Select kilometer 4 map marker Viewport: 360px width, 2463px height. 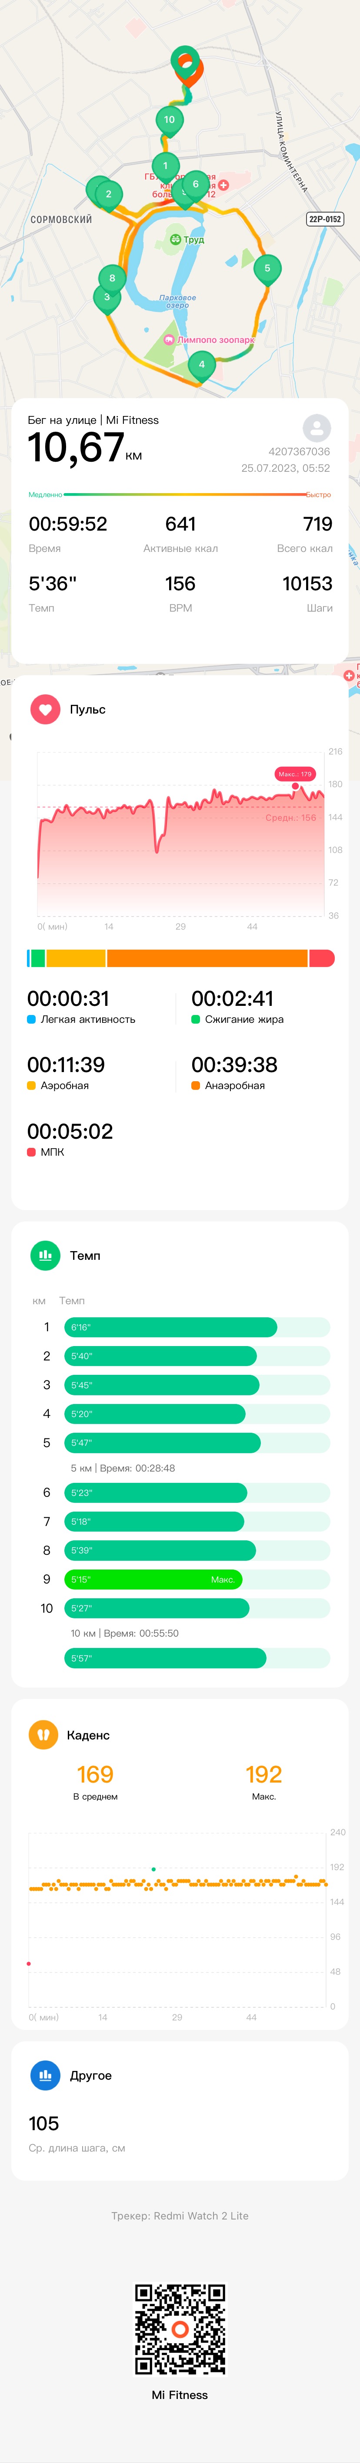[201, 365]
